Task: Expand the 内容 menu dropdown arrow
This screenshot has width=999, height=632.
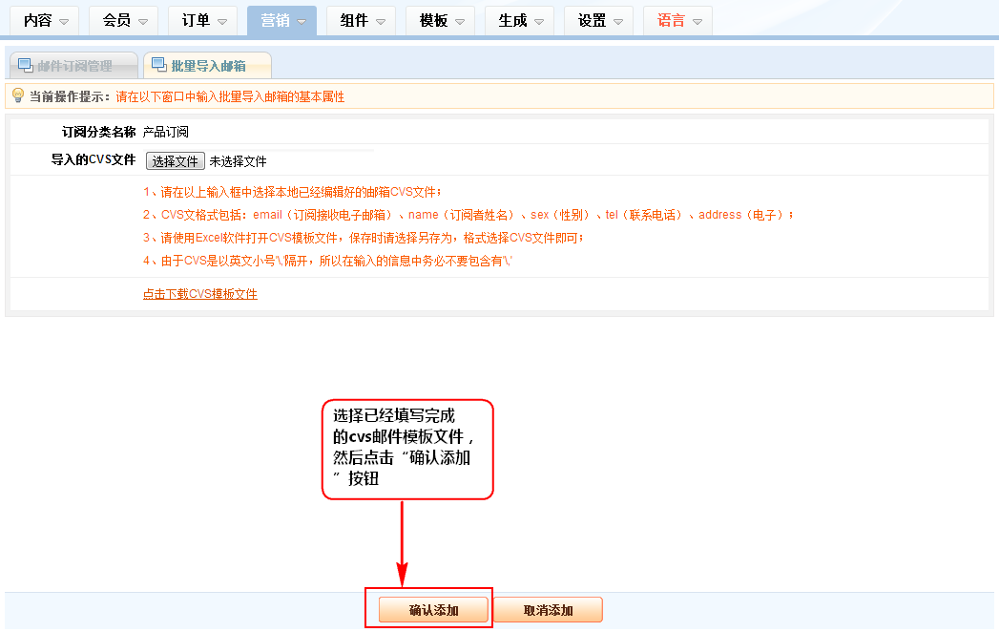Action: (63, 22)
